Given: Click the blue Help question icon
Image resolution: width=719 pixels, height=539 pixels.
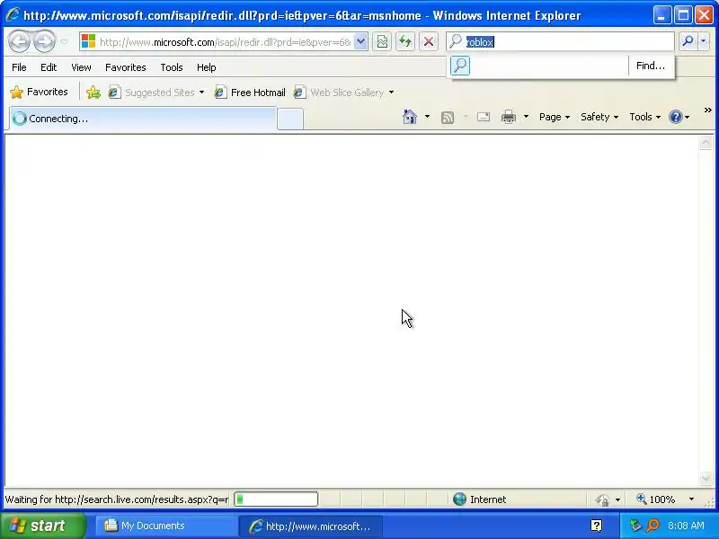Looking at the screenshot, I should (x=676, y=117).
